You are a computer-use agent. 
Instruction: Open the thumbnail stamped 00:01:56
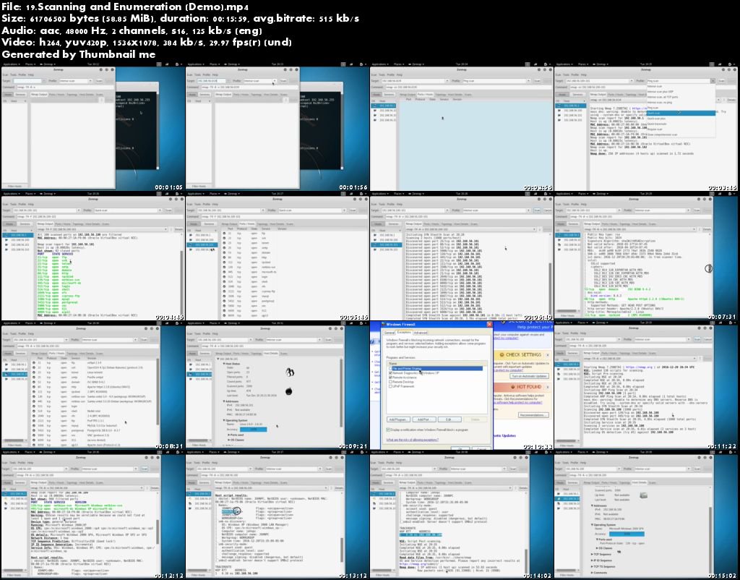[x=277, y=127]
